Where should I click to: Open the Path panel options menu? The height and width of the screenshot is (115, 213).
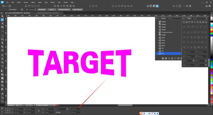point(206,18)
